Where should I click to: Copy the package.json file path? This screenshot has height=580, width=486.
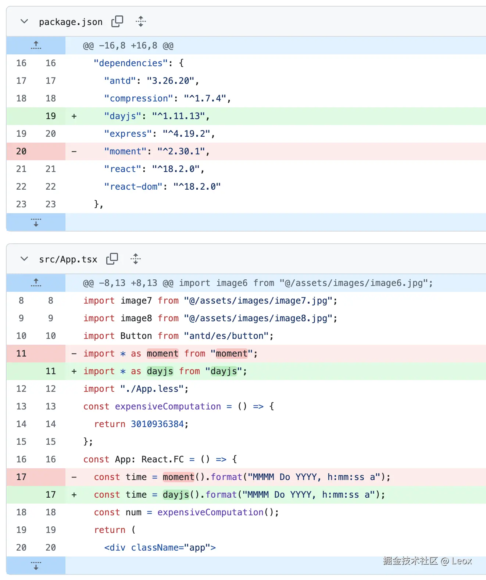coord(117,21)
